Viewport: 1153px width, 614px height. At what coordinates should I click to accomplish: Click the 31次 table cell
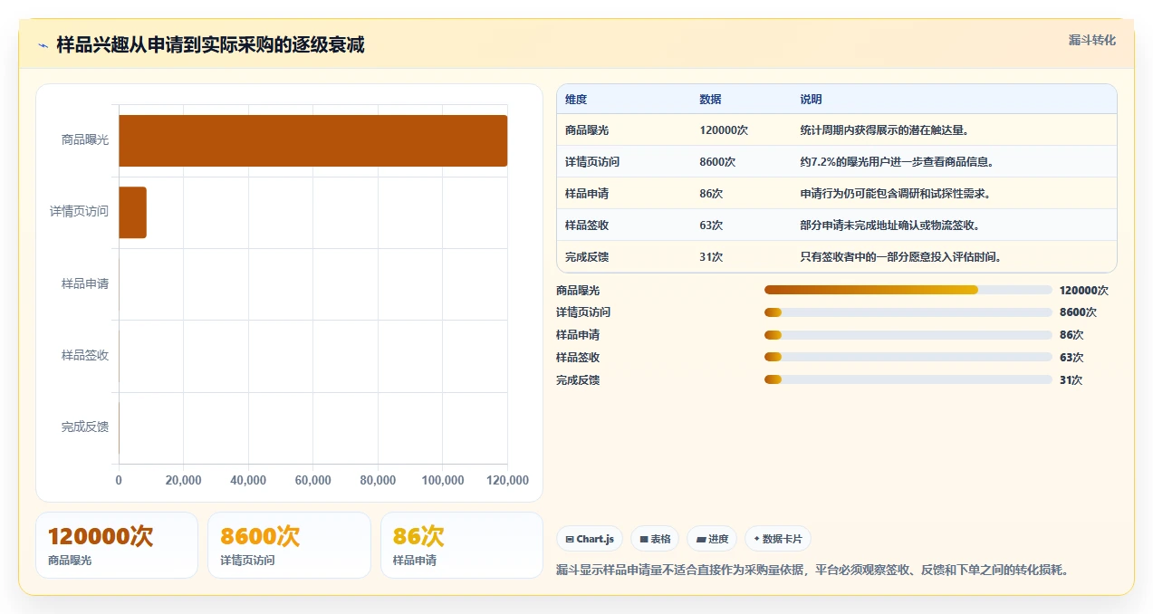pyautogui.click(x=711, y=257)
